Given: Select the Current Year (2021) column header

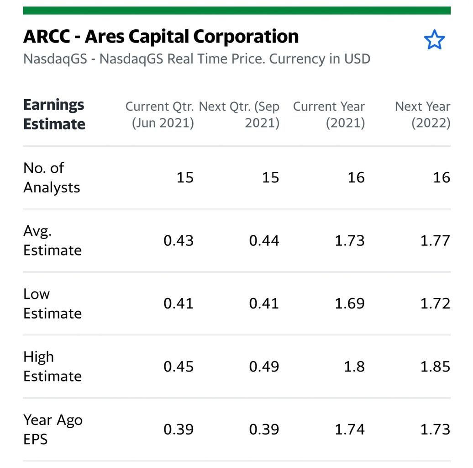Looking at the screenshot, I should tap(329, 114).
